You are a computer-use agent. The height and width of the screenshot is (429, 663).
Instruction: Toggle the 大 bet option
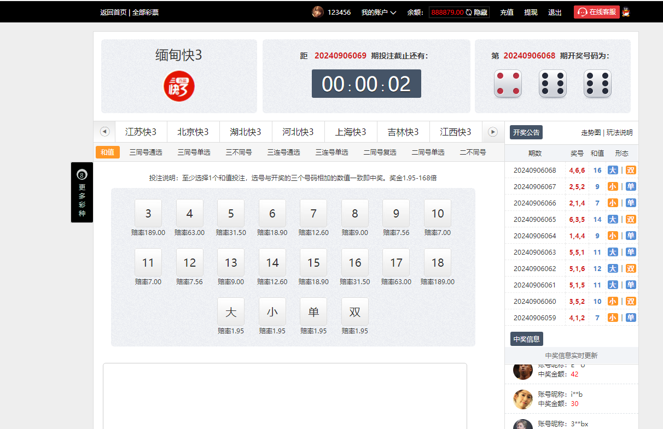pos(231,312)
